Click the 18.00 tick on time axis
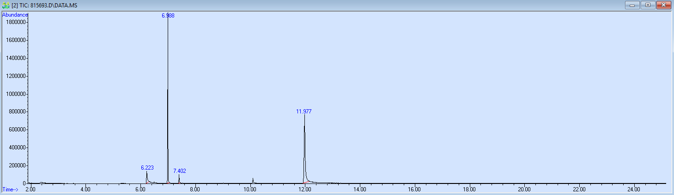 (469, 189)
